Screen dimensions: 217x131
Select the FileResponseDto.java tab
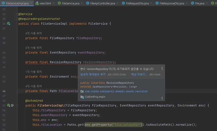[172, 3]
